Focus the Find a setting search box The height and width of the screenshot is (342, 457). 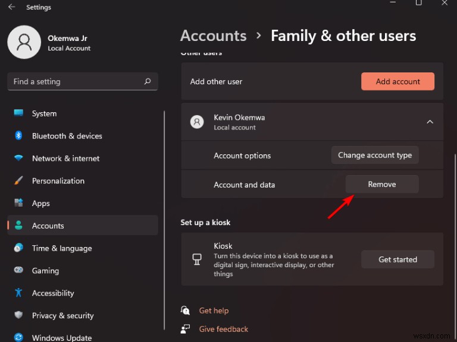tap(83, 81)
